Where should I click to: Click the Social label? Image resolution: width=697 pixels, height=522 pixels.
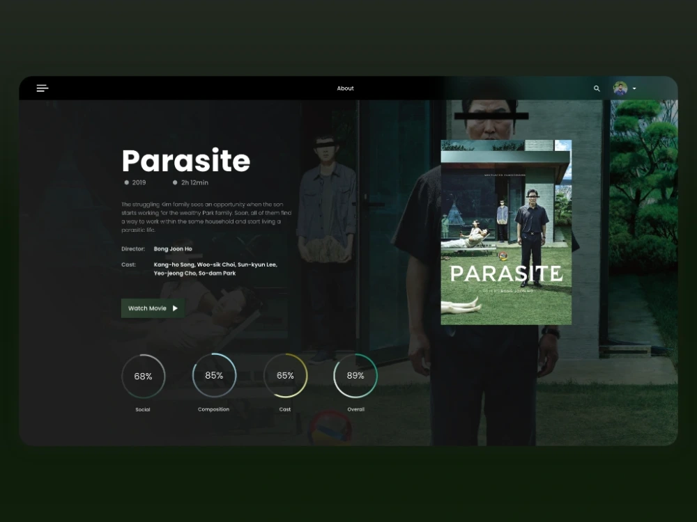pos(143,409)
